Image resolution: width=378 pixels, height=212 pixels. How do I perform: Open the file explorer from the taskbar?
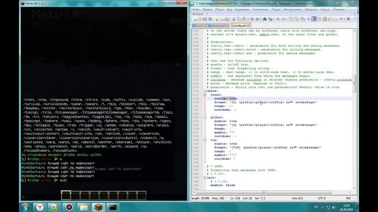tap(84, 207)
